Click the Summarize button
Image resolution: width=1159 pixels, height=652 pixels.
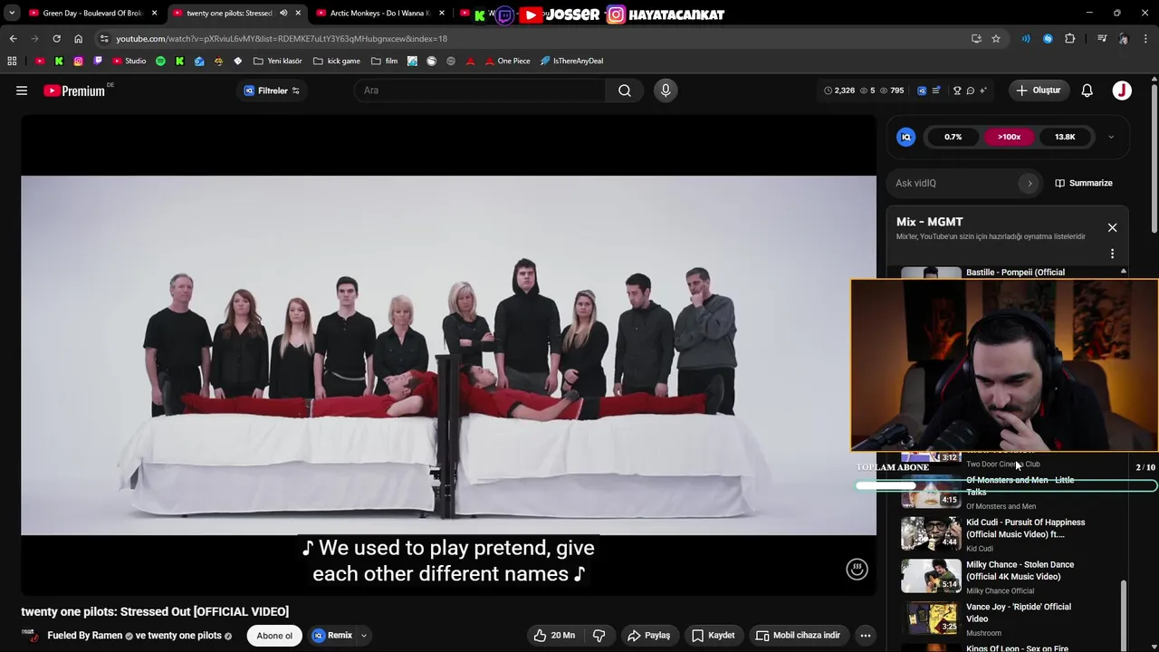(1084, 183)
